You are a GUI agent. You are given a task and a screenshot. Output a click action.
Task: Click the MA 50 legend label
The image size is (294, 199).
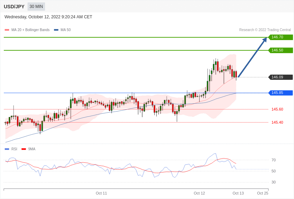coord(66,30)
